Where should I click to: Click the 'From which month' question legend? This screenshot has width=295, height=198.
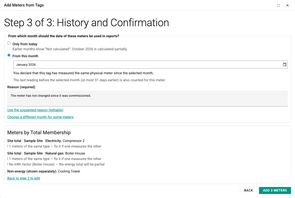point(64,36)
